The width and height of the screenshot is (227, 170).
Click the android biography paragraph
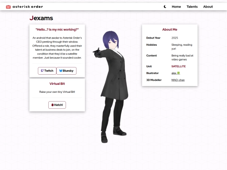coord(57,48)
